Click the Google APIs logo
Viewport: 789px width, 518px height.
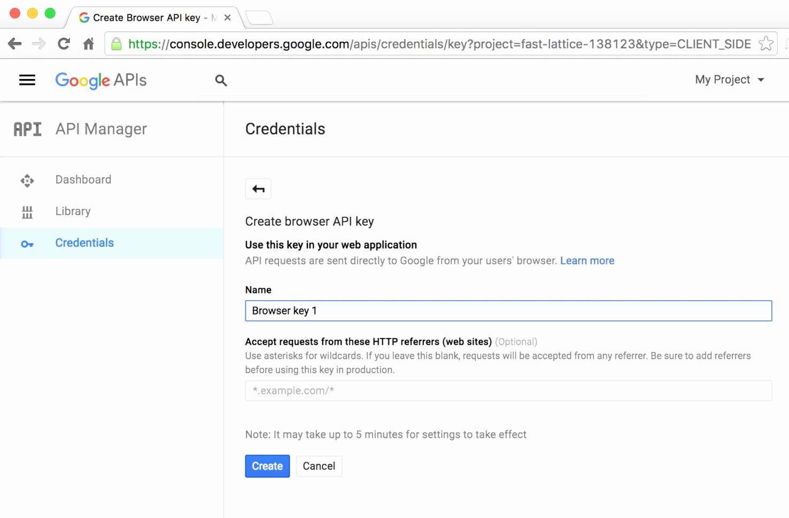(100, 80)
